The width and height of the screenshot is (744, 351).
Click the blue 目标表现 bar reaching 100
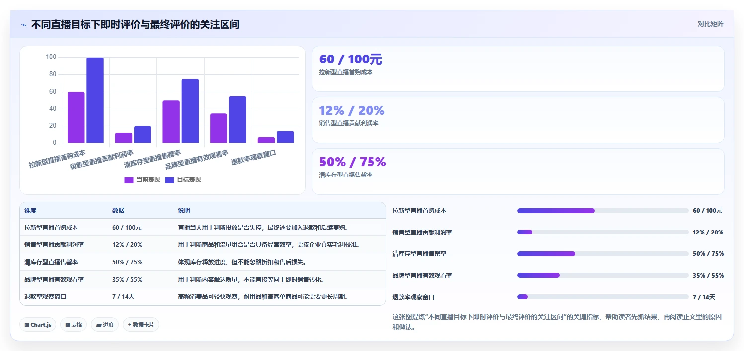click(95, 100)
